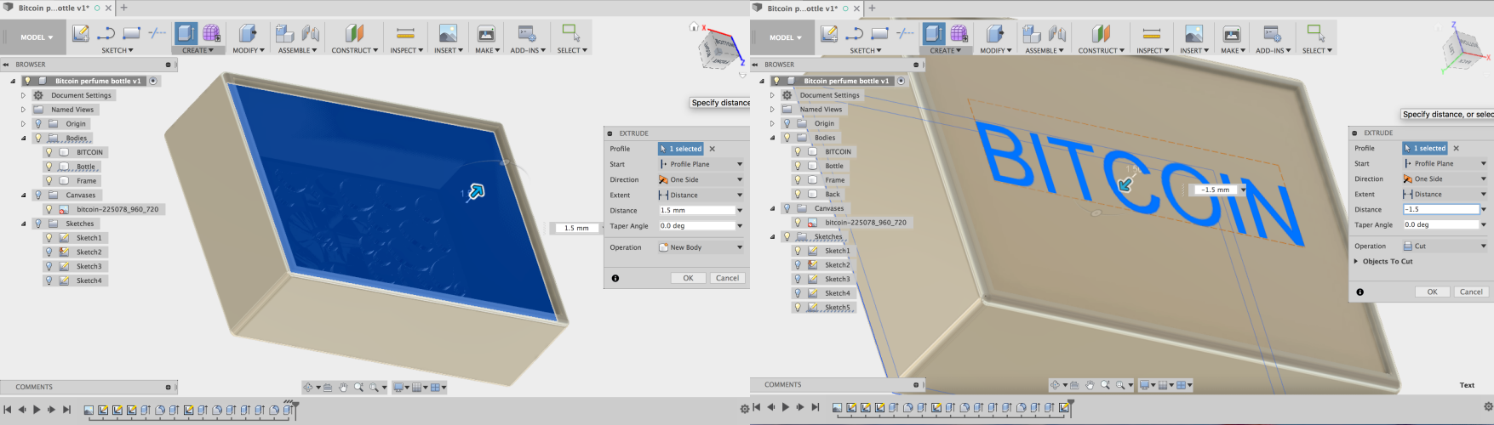Screen dimensions: 1494x425
Task: Open Start dropdown in left Extrude dialog
Action: pyautogui.click(x=701, y=164)
